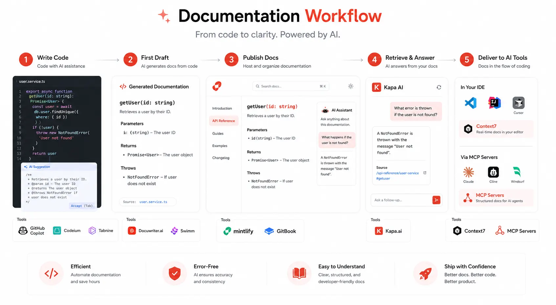This screenshot has width=556, height=305.
Task: Click the Context7 Real-time docs card
Action: coord(496,129)
